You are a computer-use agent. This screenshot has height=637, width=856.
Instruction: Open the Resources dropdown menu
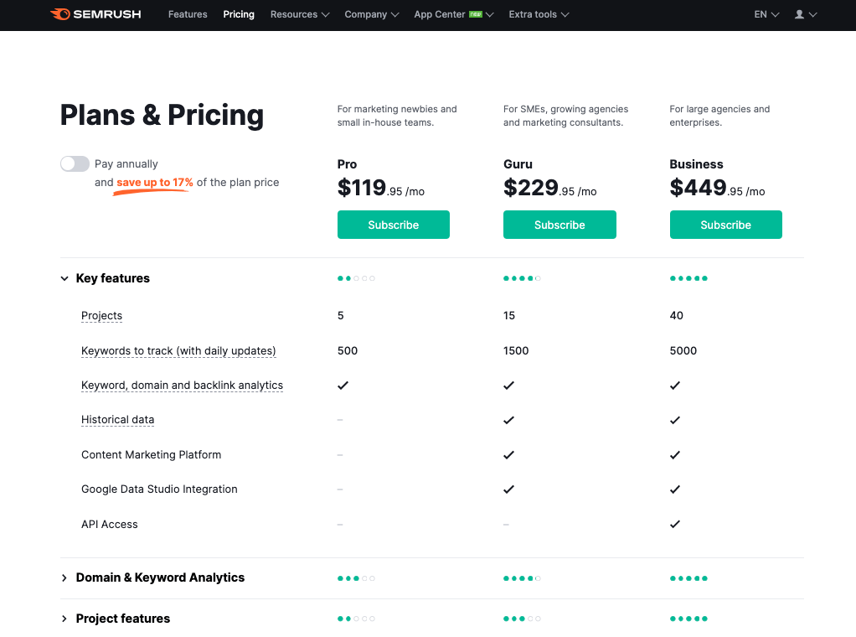[300, 14]
